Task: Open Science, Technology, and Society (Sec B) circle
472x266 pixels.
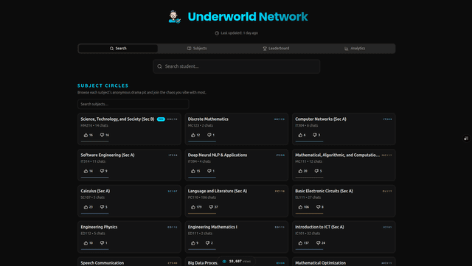Action: [130, 129]
